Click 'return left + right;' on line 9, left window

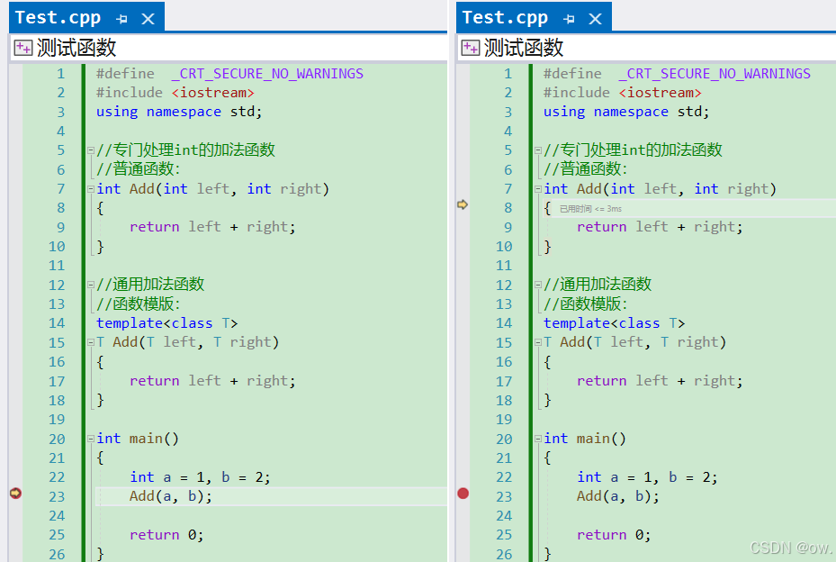point(212,227)
